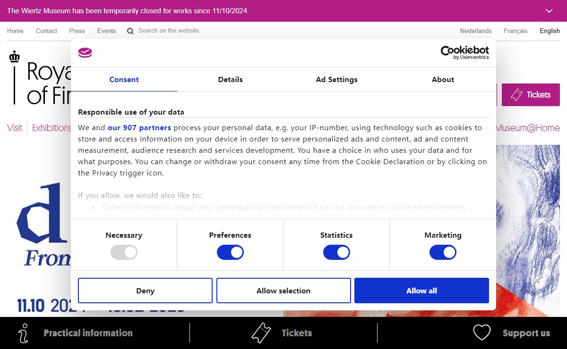Open the purple Tickets button in header

click(531, 95)
